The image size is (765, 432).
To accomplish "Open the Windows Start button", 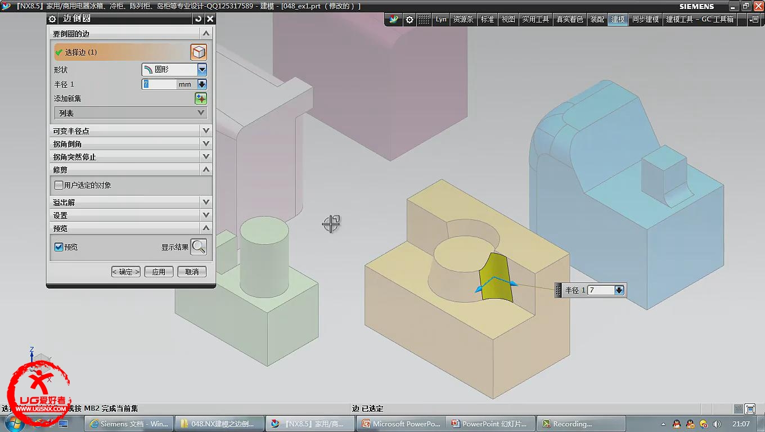I will click(15, 423).
